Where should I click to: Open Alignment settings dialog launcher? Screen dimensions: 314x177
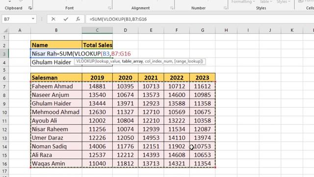[x=172, y=8]
